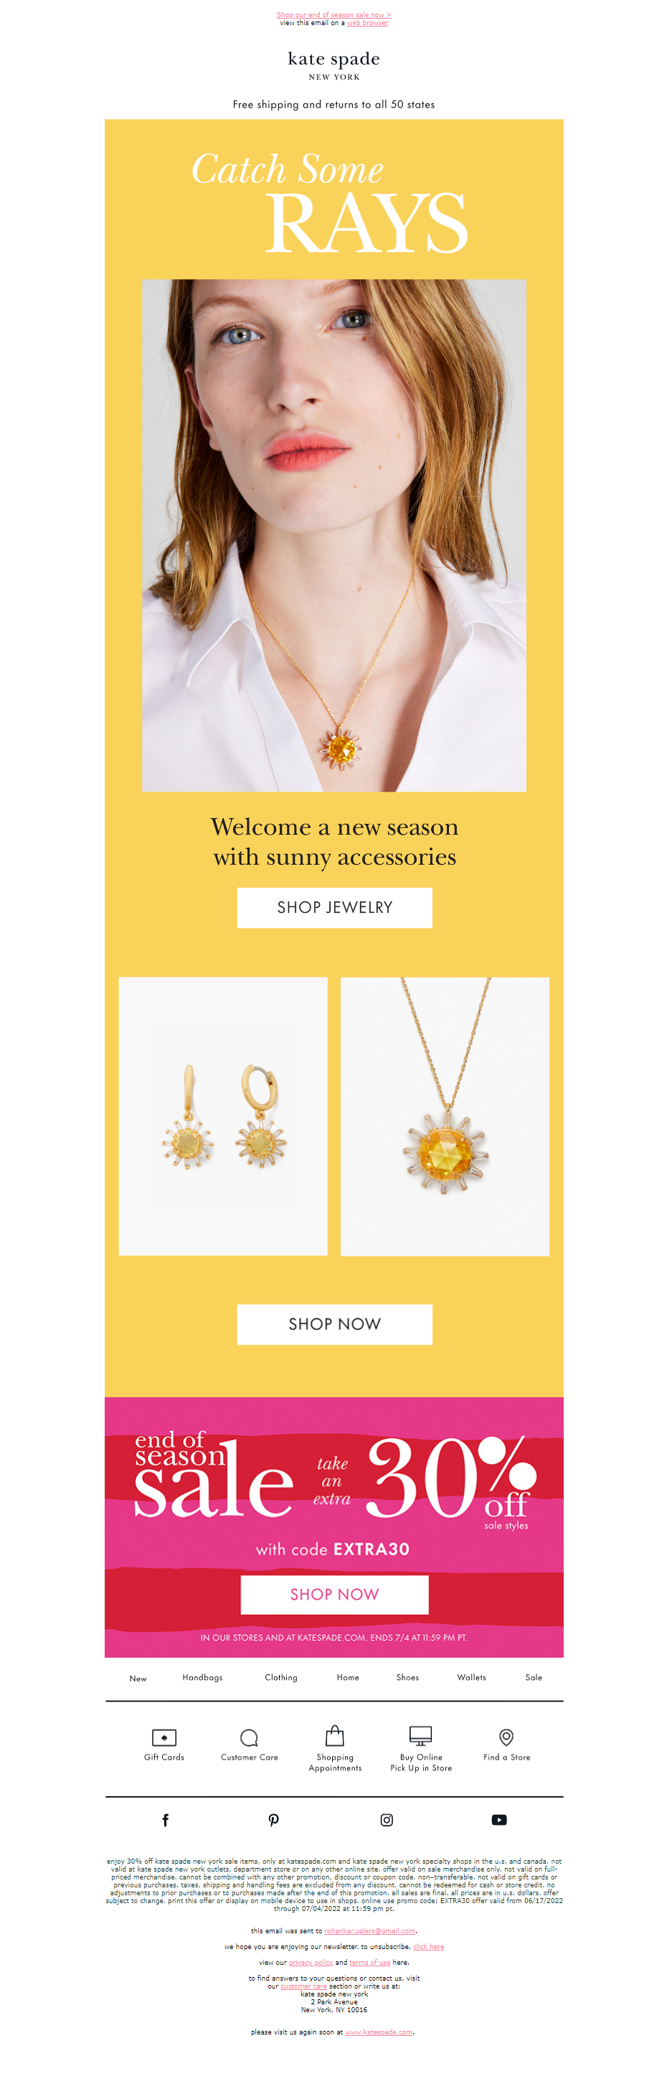Open the Find a Store pin icon
This screenshot has width=672, height=2089.
[506, 1736]
